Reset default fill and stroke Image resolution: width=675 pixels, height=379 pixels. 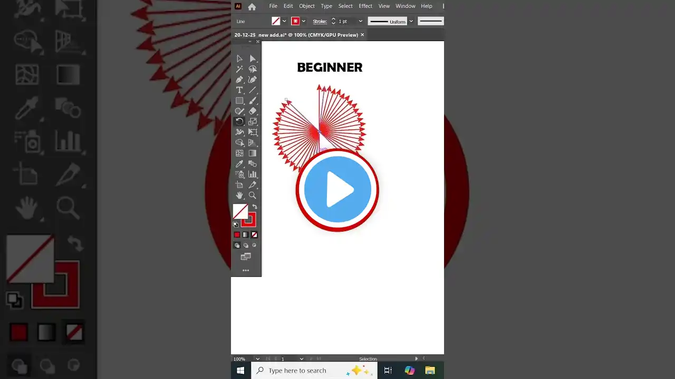coord(236,225)
